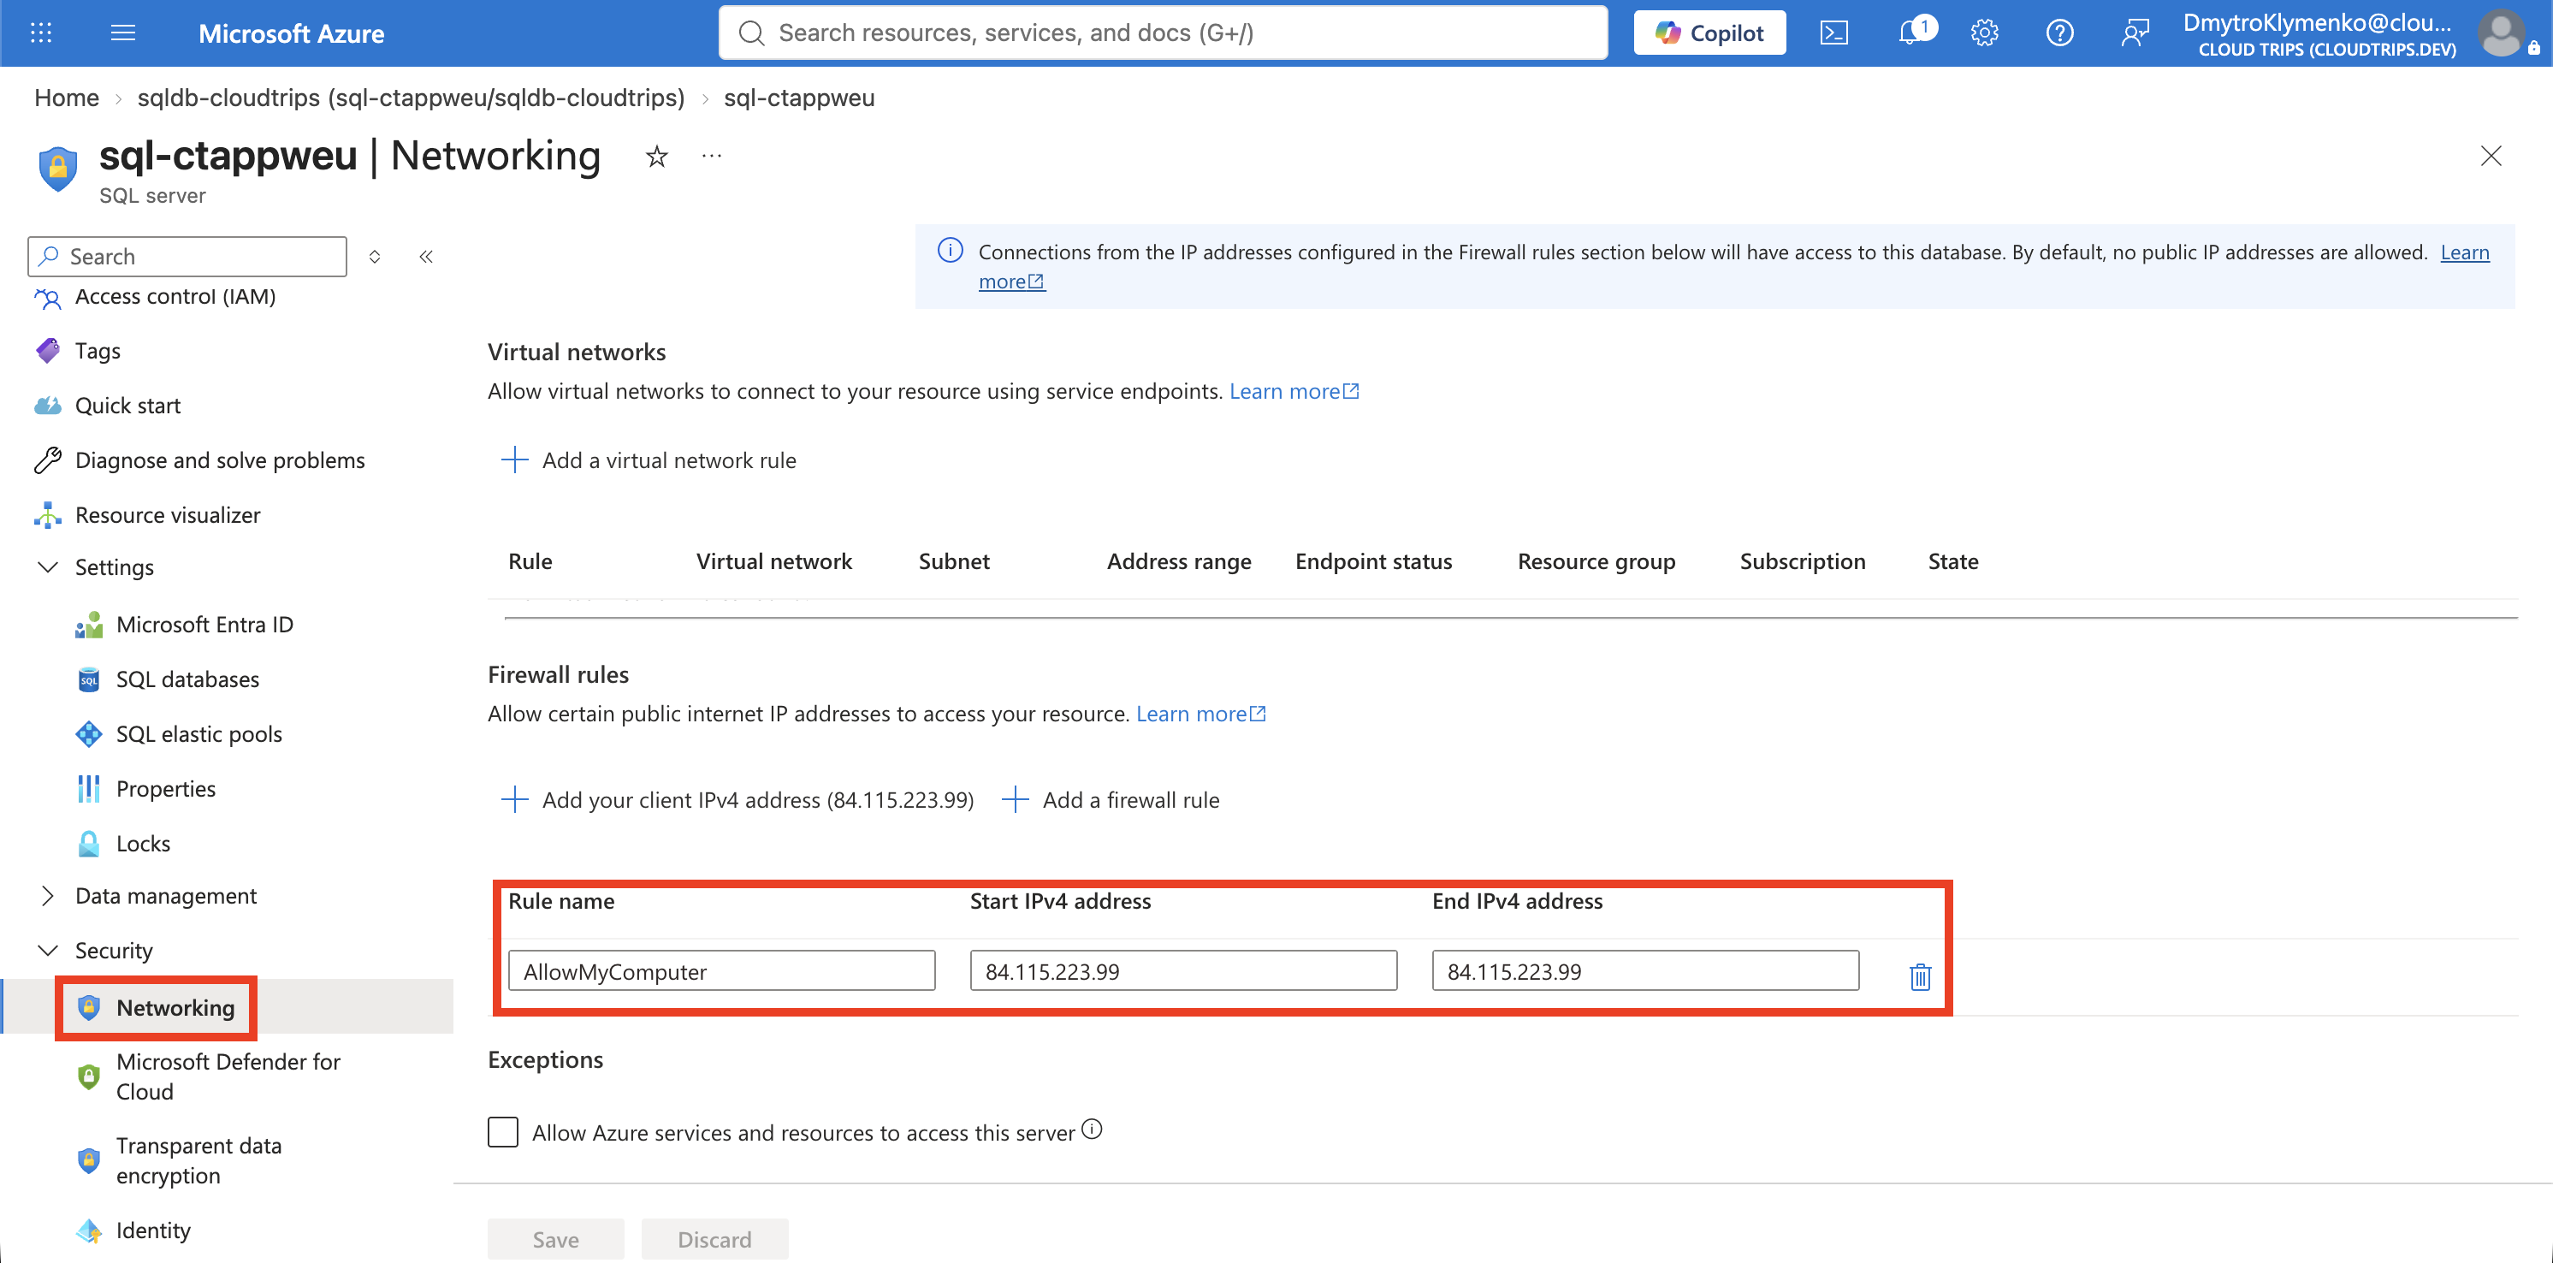Click the info icon in the banner
2553x1263 pixels.
pos(950,250)
